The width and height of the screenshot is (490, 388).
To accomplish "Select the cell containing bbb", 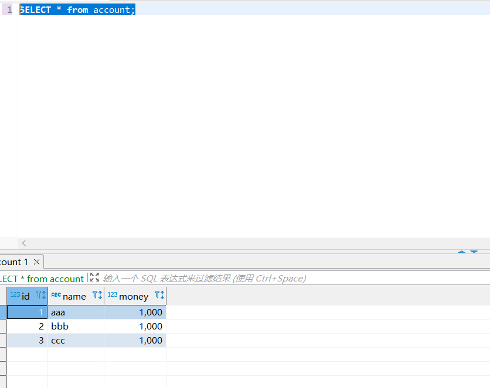I will pyautogui.click(x=76, y=327).
